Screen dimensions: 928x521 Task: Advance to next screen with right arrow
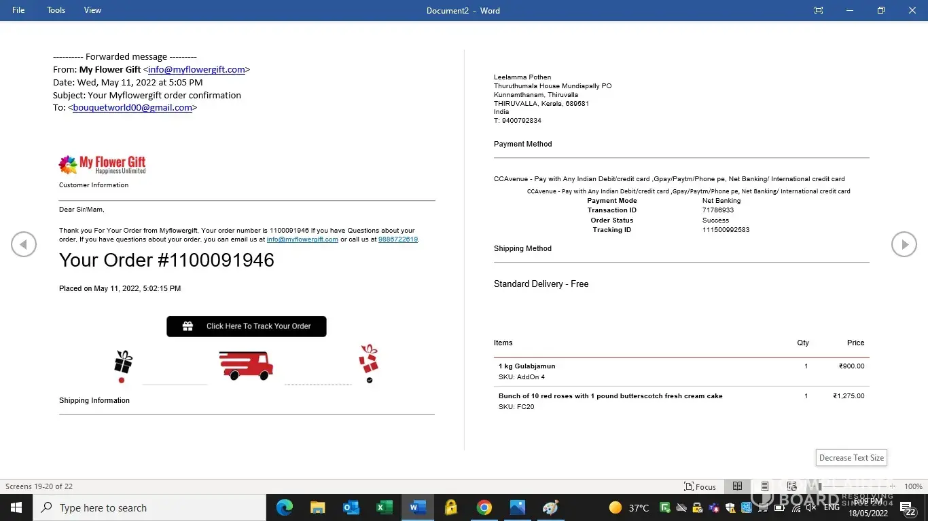tap(904, 244)
